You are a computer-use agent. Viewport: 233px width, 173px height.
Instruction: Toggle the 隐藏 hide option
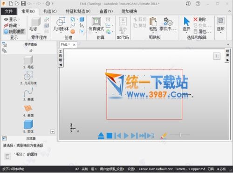tap(12, 25)
